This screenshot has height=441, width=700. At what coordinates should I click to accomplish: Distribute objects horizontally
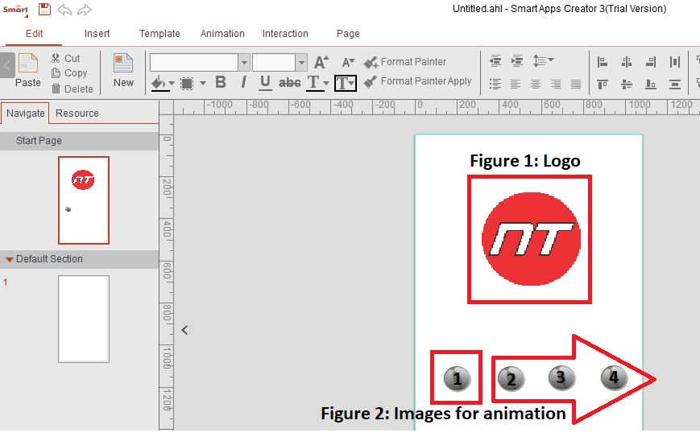tap(675, 62)
